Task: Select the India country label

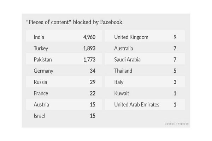Action: pyautogui.click(x=39, y=37)
